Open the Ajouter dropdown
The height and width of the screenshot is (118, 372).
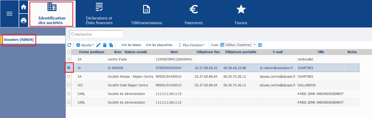click(85, 45)
